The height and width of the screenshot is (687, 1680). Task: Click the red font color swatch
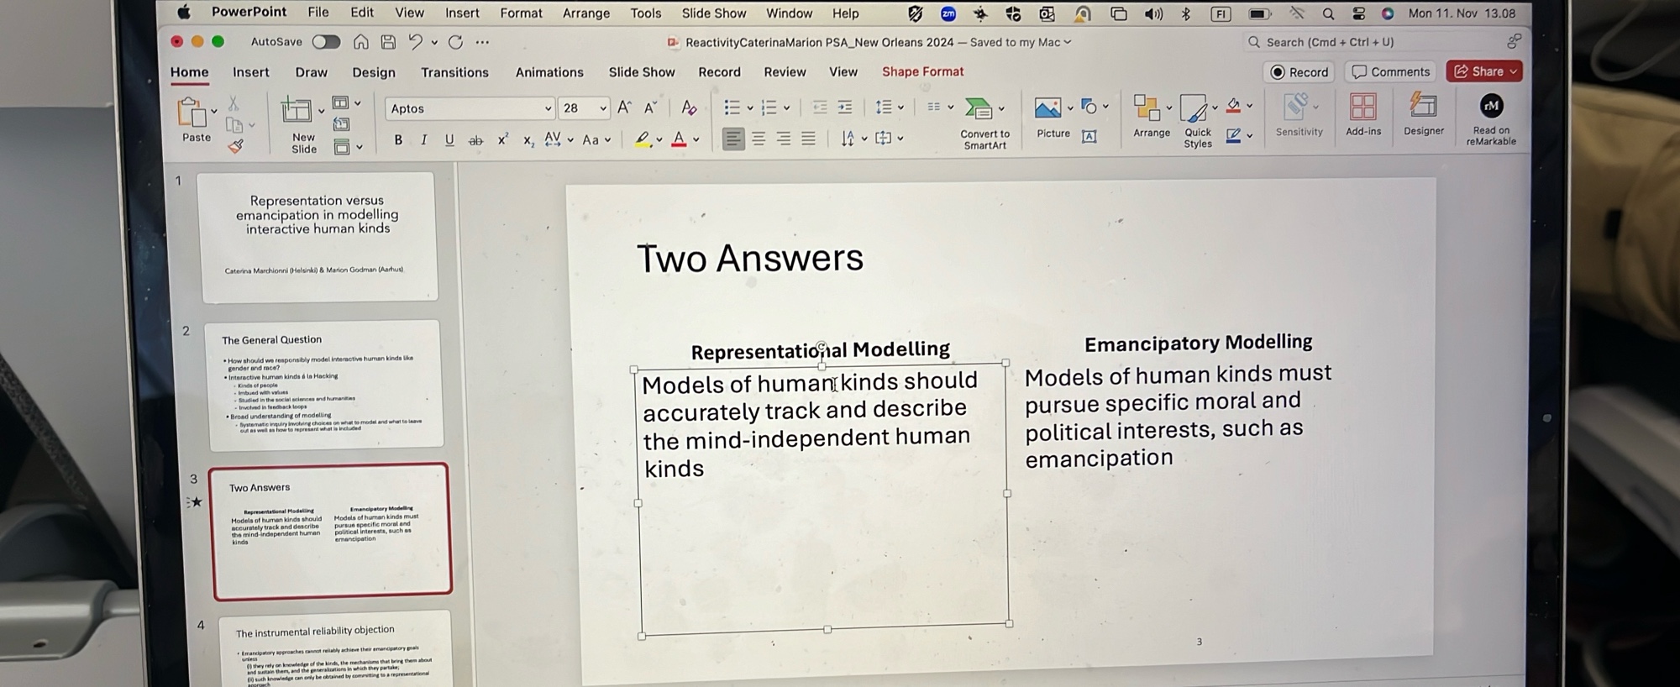[x=679, y=140]
